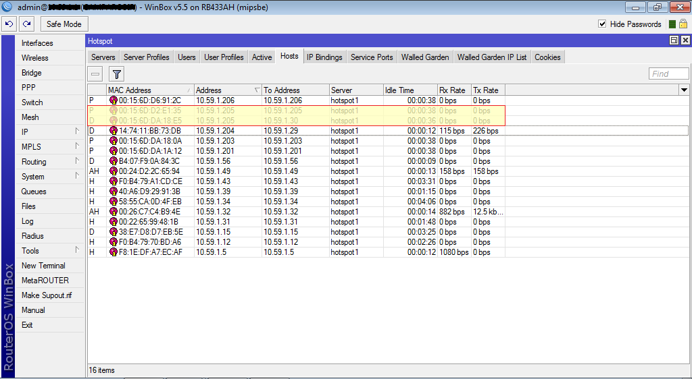Screen dimensions: 692x379
Task: Open the IP Bindings tab
Action: pyautogui.click(x=324, y=57)
